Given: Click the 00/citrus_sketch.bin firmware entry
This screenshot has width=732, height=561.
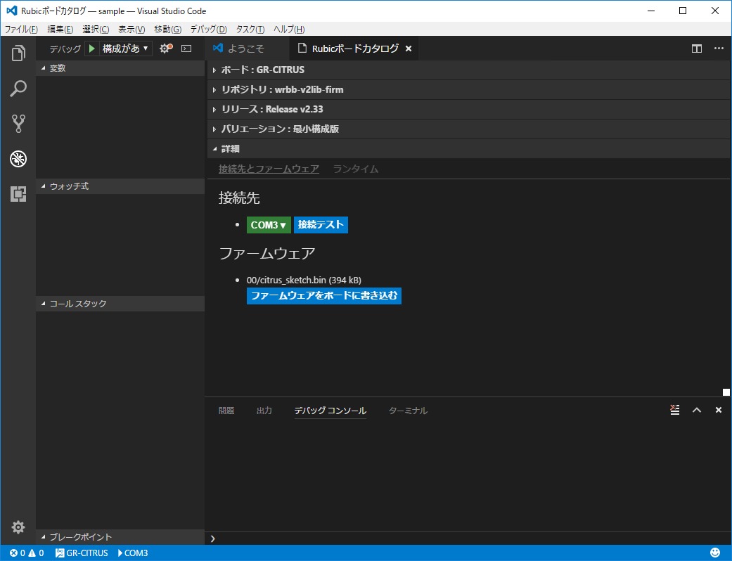Looking at the screenshot, I should tap(304, 280).
